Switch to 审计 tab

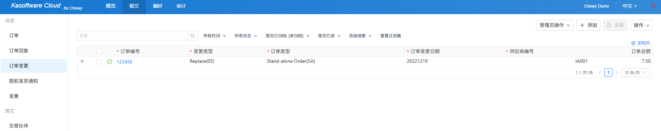coord(181,6)
